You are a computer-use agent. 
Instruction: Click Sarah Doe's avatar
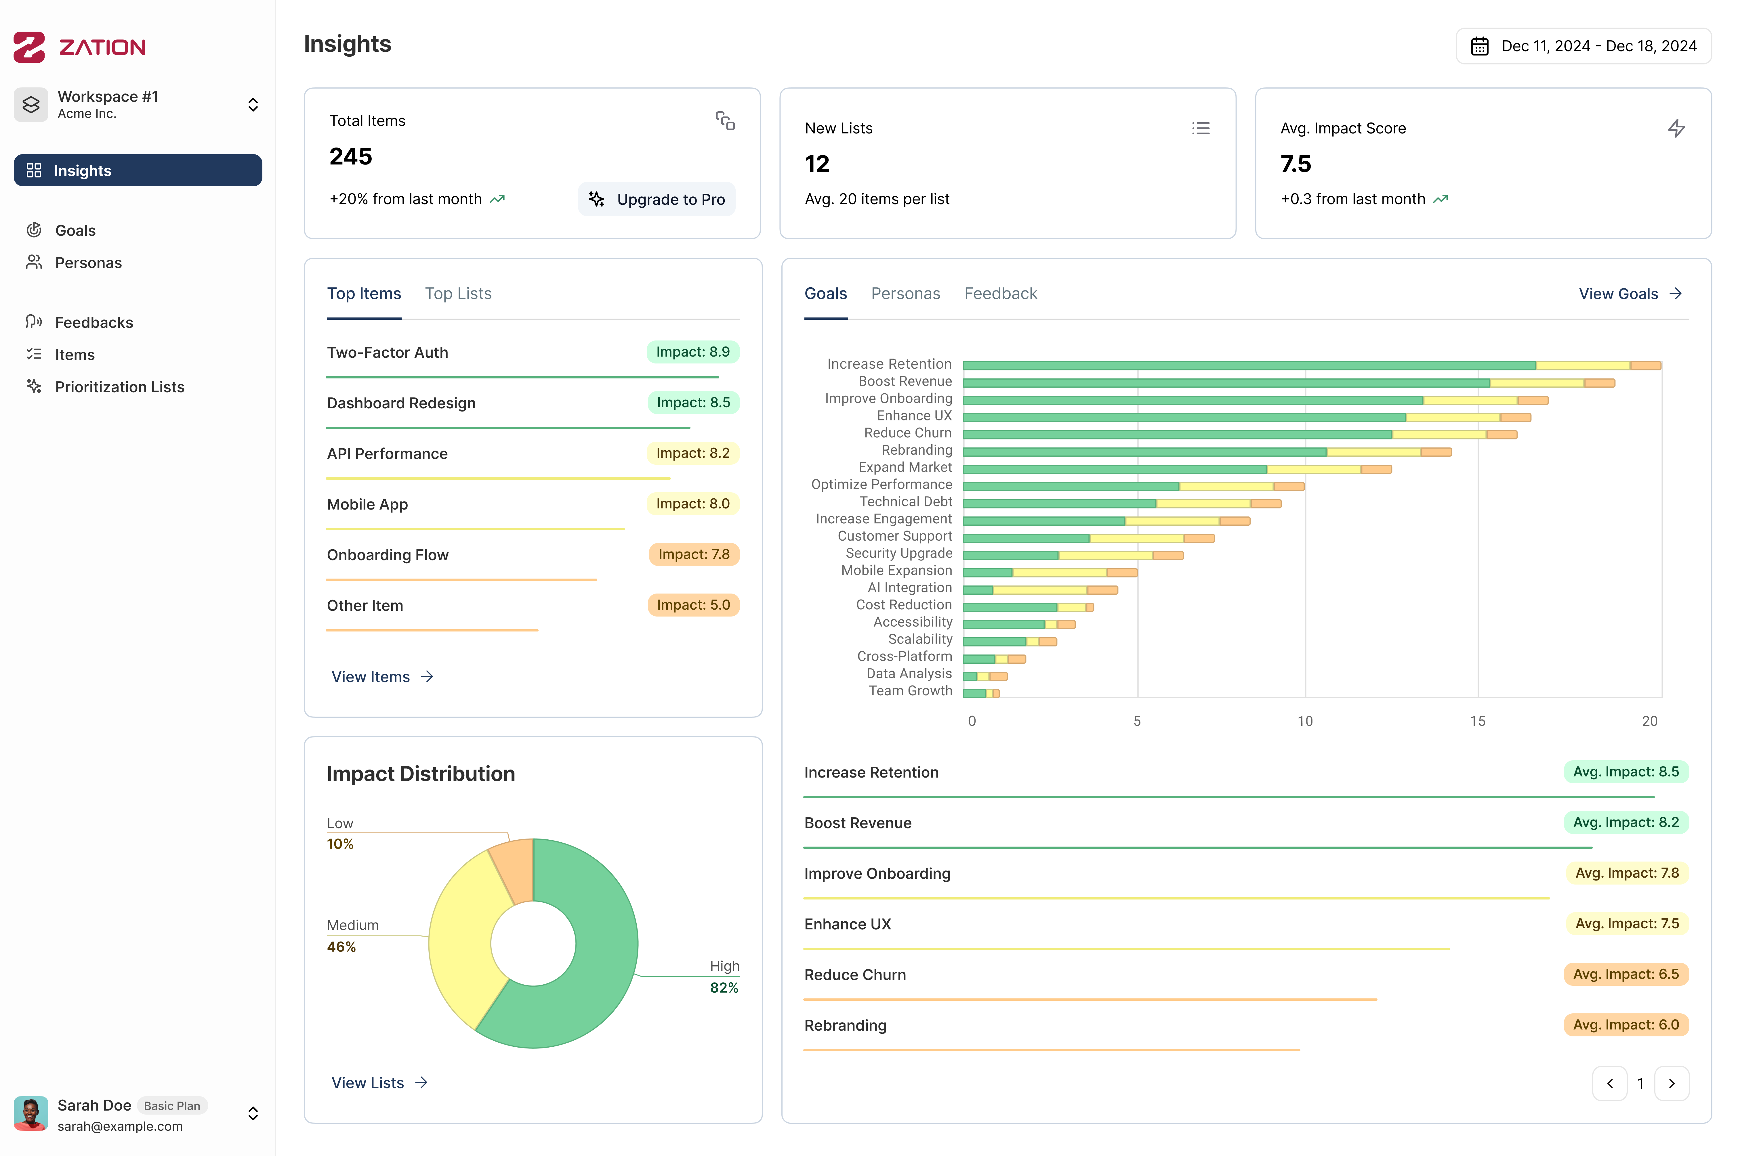pos(31,1113)
